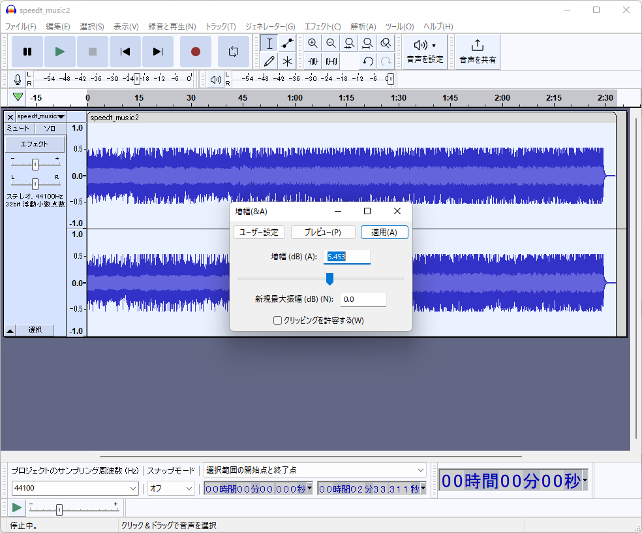
Task: Toggle the ソロ button on the track
Action: pyautogui.click(x=50, y=129)
